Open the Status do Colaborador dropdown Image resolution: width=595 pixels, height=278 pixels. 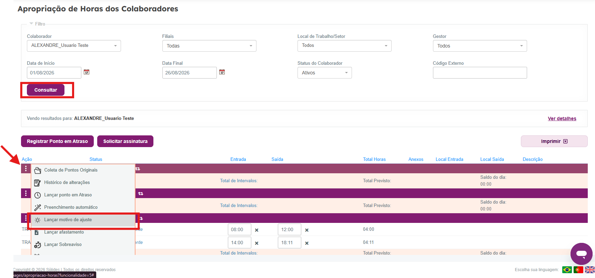[325, 73]
